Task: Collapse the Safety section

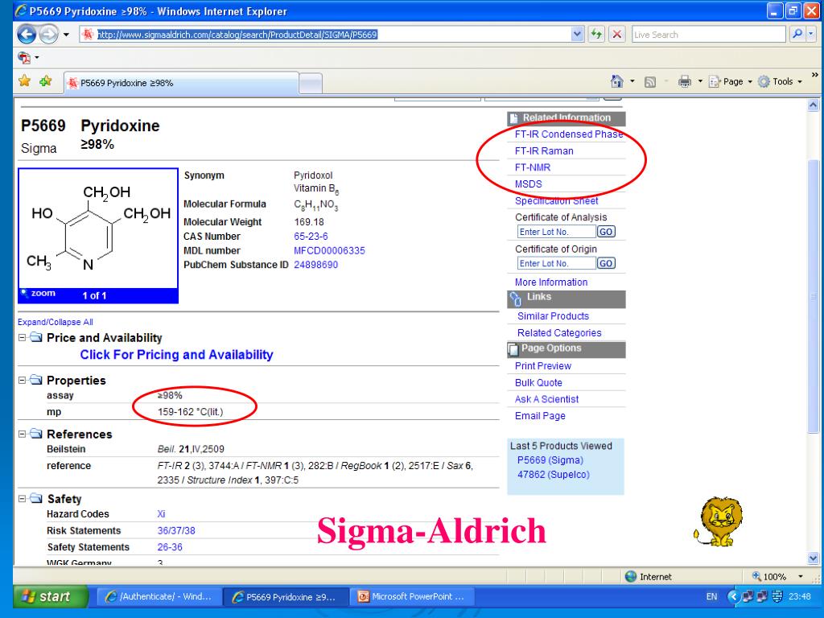Action: (x=22, y=499)
